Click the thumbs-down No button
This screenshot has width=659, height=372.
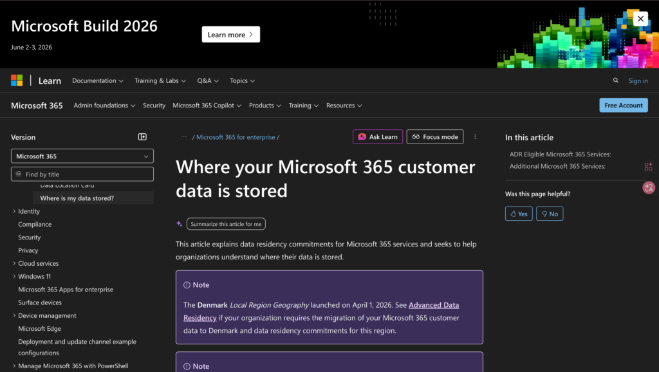point(550,214)
